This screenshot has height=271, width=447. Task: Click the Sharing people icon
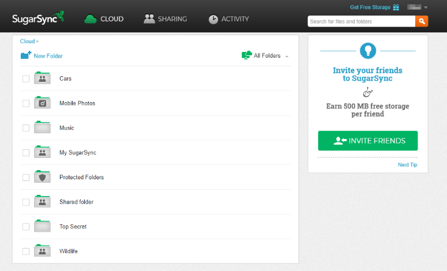tap(149, 19)
